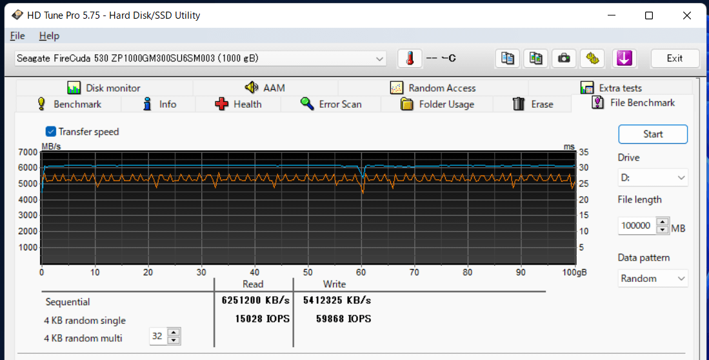Click the Exit button
This screenshot has width=709, height=360.
pos(675,58)
